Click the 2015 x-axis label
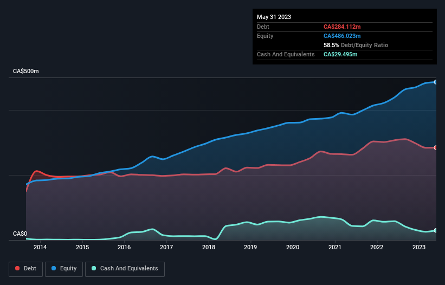 tap(82, 247)
